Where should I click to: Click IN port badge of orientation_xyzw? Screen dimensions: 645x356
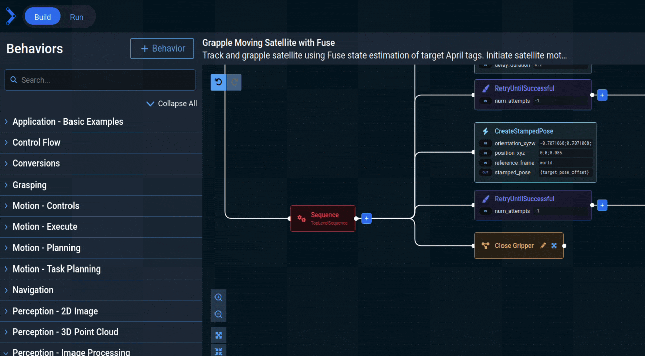pos(485,143)
